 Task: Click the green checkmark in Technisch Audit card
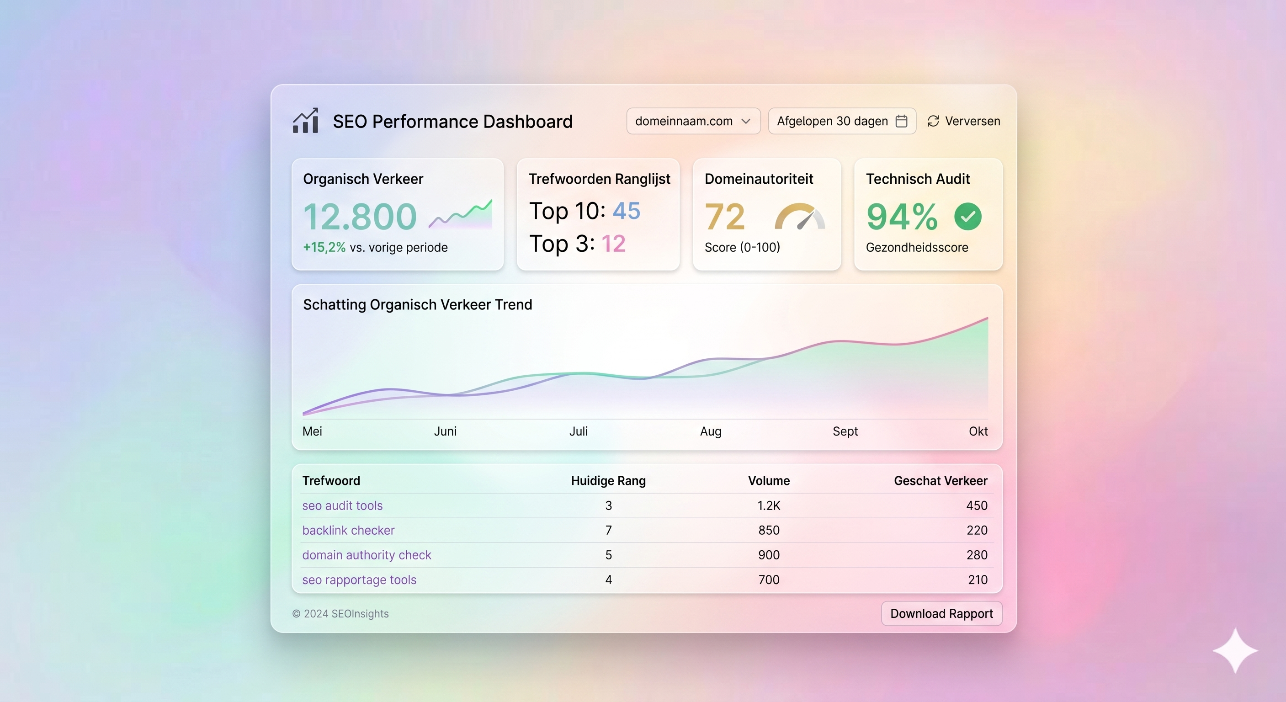tap(968, 216)
